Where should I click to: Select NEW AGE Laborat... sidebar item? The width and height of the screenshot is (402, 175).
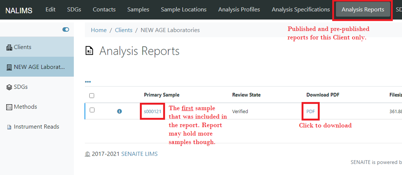point(37,67)
